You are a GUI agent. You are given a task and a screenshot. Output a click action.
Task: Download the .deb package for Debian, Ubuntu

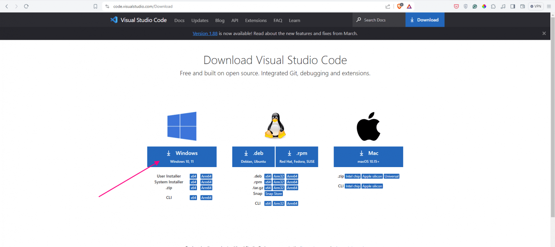(x=253, y=157)
